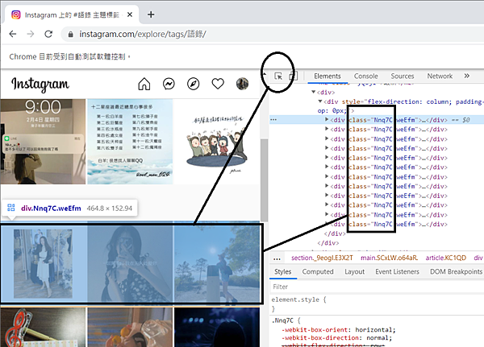
Task: Open a new browser tab
Action: coord(151,14)
